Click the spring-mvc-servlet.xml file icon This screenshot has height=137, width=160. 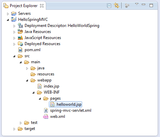(46, 110)
